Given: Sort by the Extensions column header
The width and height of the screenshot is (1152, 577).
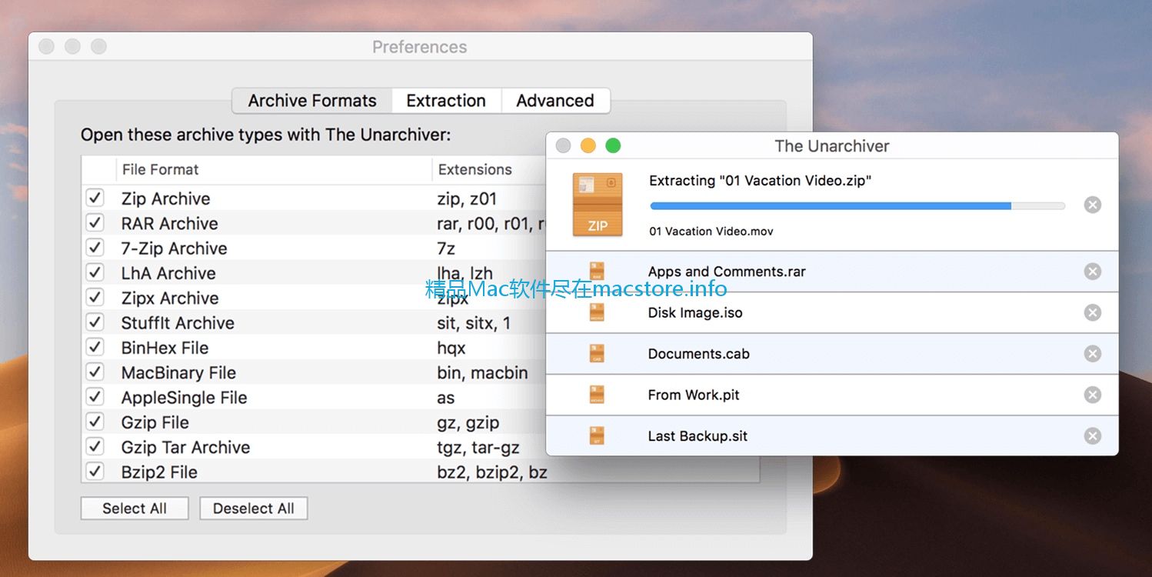Looking at the screenshot, I should [475, 170].
